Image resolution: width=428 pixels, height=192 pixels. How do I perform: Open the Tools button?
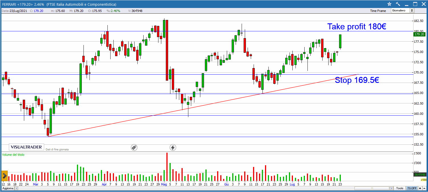[x=400, y=188]
